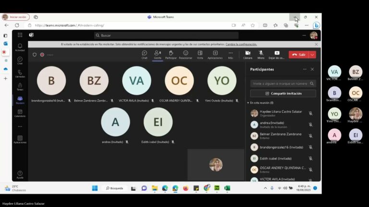Viewport: 369px width, 207px height.
Task: Click Iniciar sesión in browser title bar
Action: point(15,17)
